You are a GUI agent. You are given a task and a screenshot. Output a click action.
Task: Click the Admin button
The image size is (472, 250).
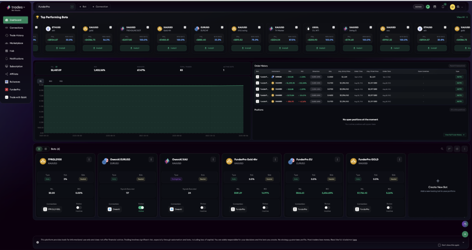(x=419, y=6)
